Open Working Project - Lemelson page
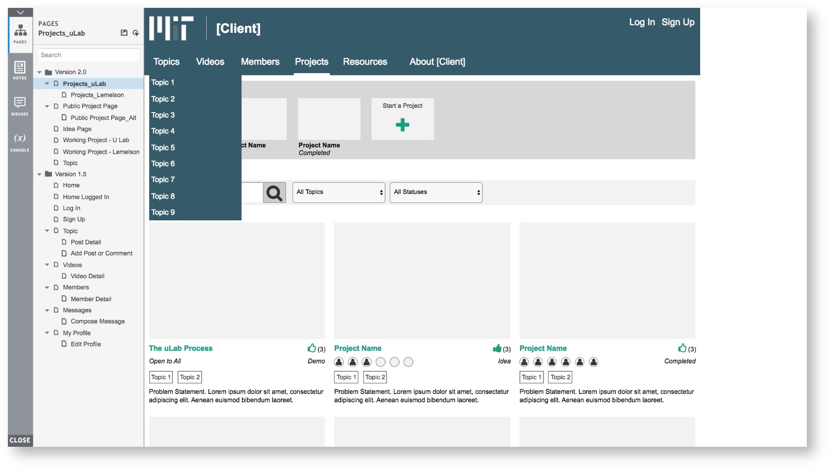Image resolution: width=829 pixels, height=469 pixels. 101,152
